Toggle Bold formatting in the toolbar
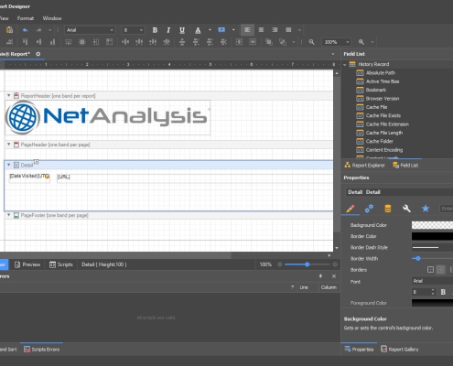Viewport: 453px width, 366px height. 155,30
